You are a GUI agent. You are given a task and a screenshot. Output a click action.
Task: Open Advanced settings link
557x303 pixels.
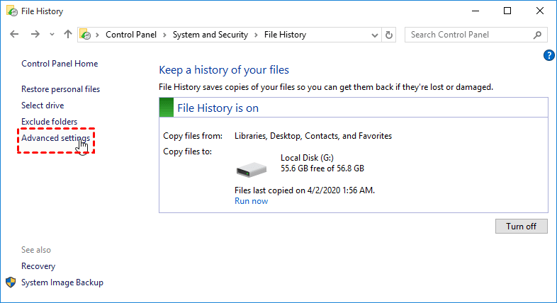55,138
